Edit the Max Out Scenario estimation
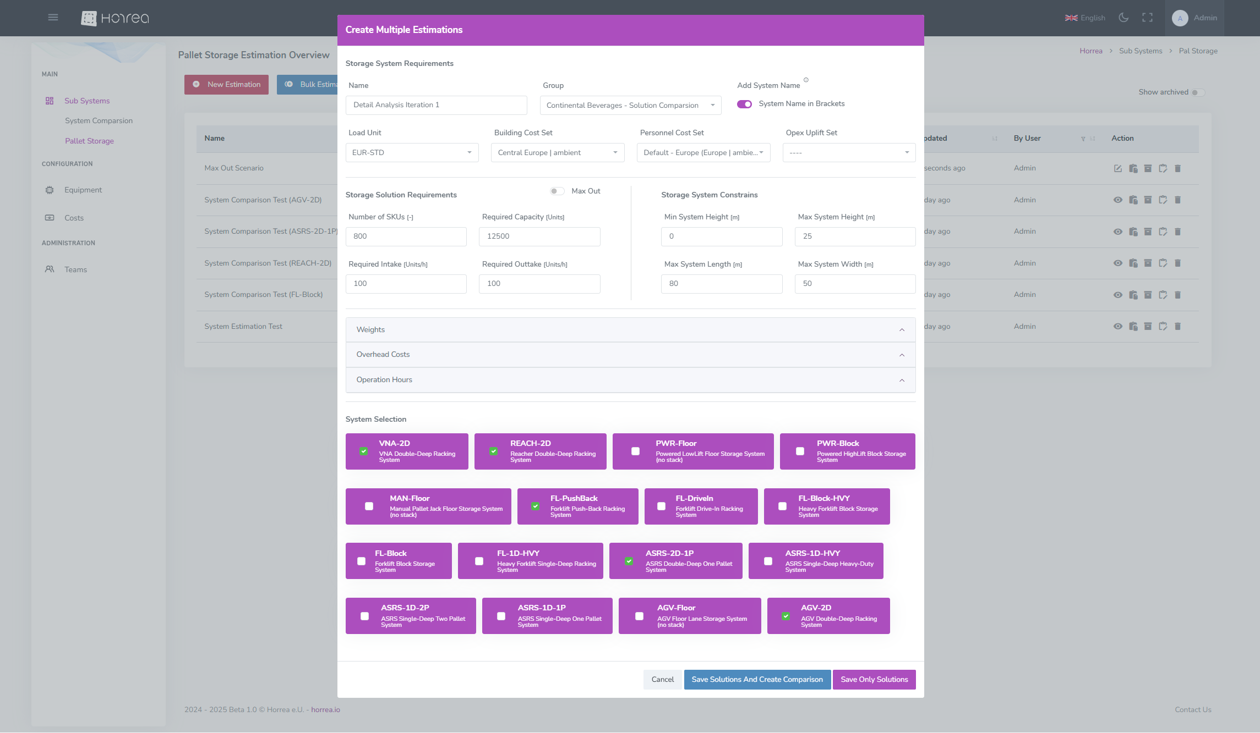 click(1117, 168)
